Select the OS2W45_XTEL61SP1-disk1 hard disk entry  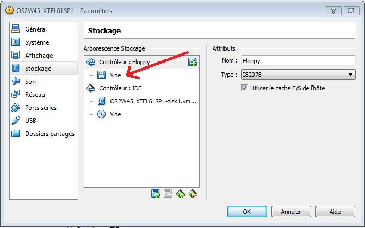tap(152, 101)
